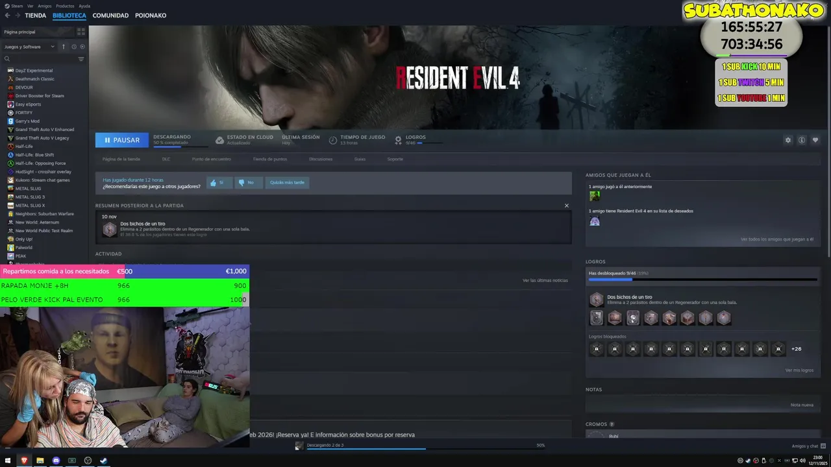831x467 pixels.
Task: Open Página de la tienda link
Action: coord(121,159)
